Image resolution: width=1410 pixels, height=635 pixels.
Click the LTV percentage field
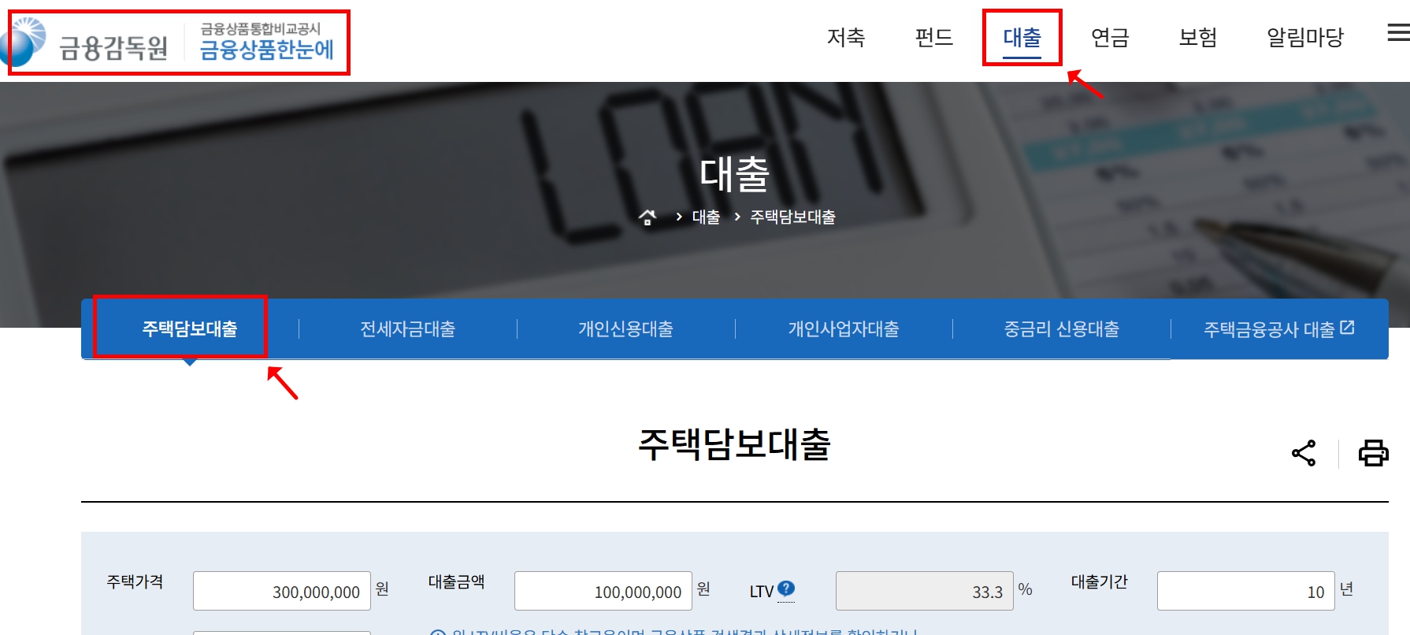[x=925, y=591]
